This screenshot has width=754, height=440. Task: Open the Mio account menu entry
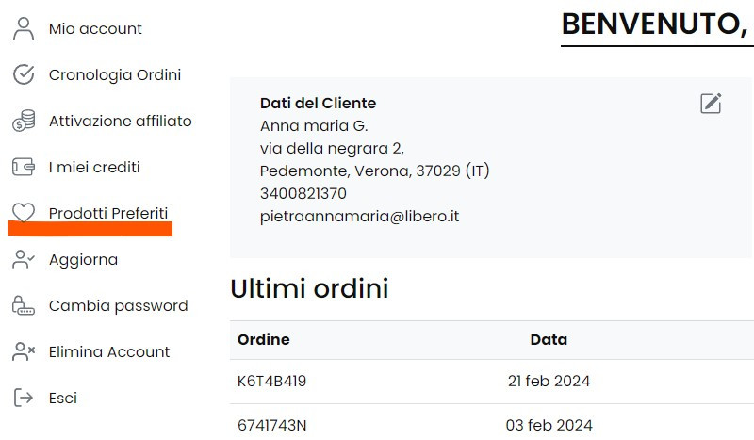pos(95,29)
